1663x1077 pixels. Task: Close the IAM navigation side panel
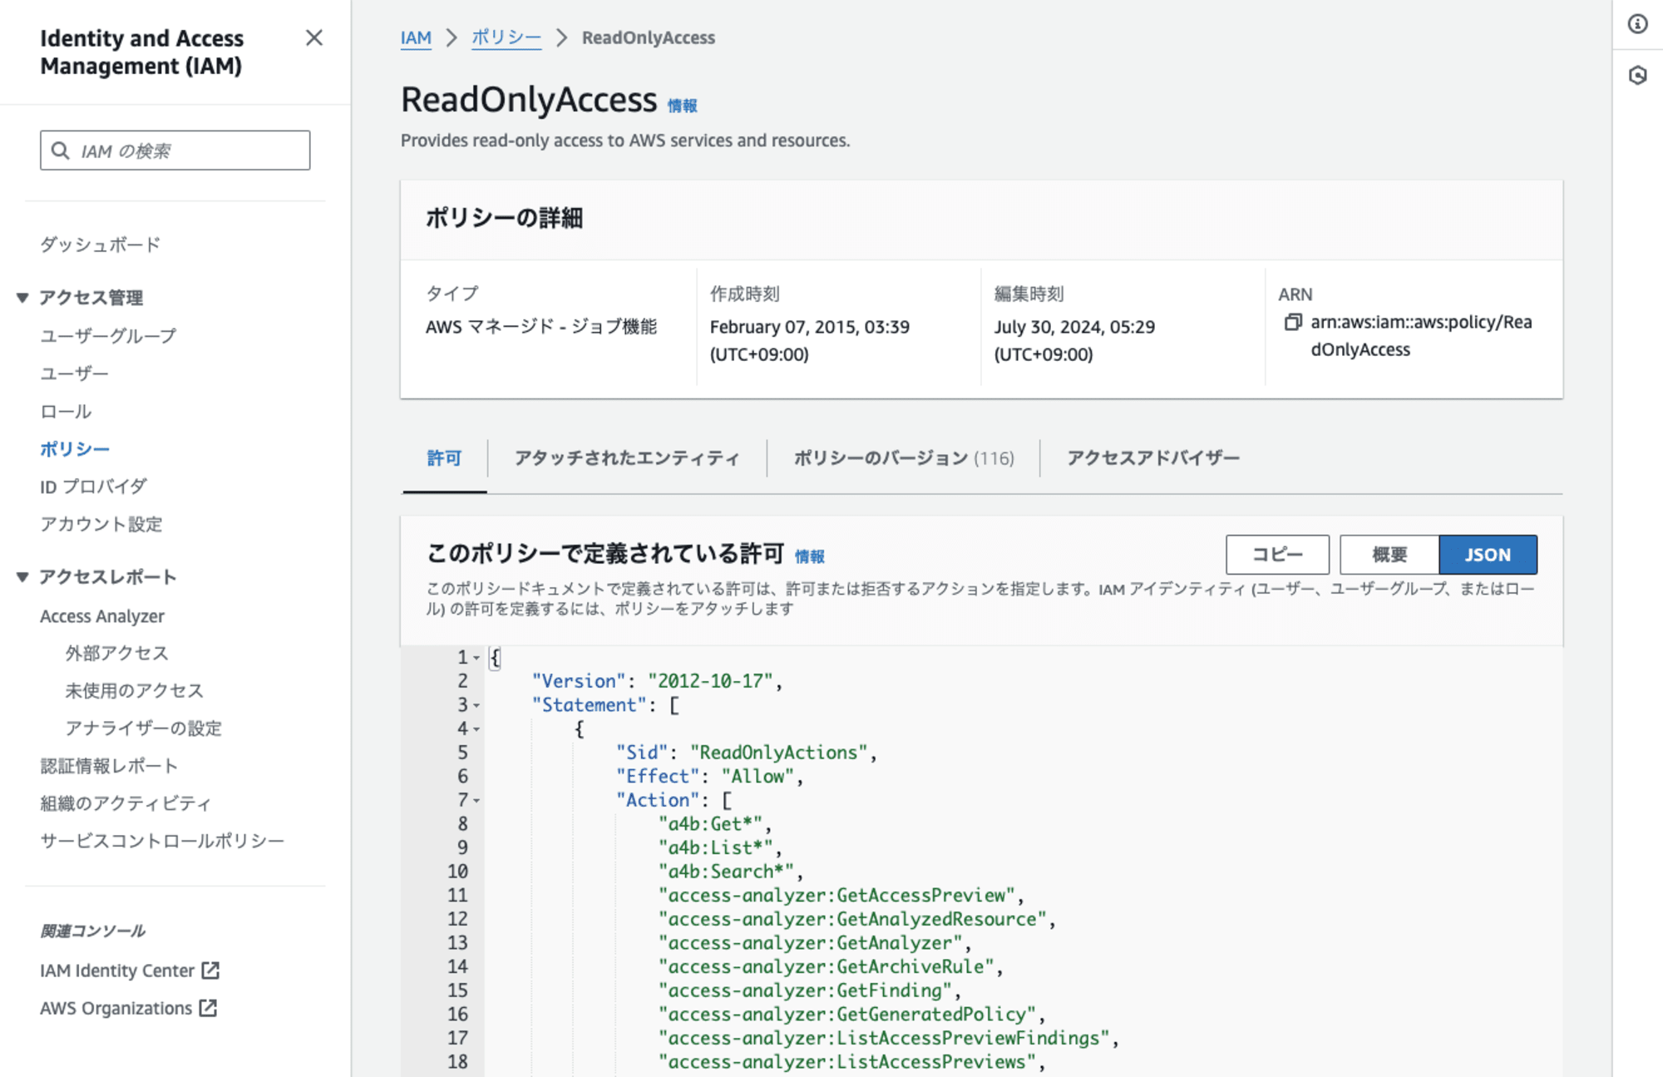313,38
